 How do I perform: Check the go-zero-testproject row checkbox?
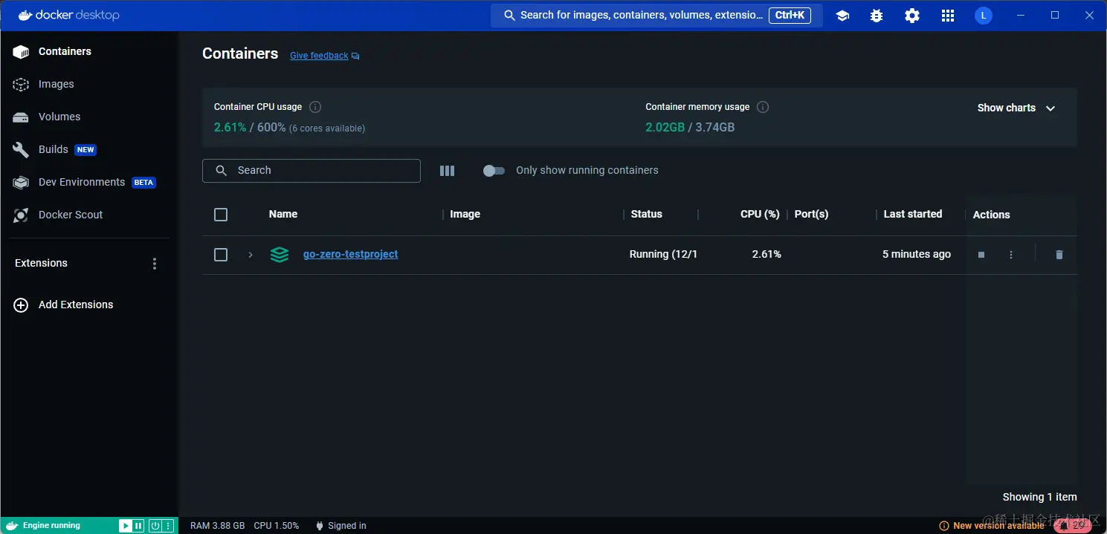coord(221,255)
